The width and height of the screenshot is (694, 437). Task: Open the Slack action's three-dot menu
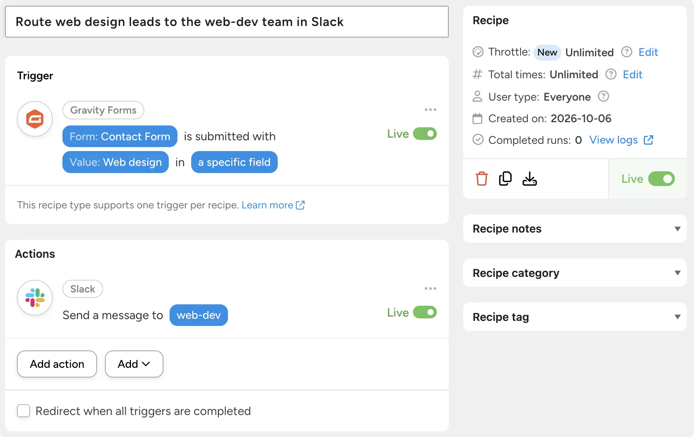click(430, 288)
